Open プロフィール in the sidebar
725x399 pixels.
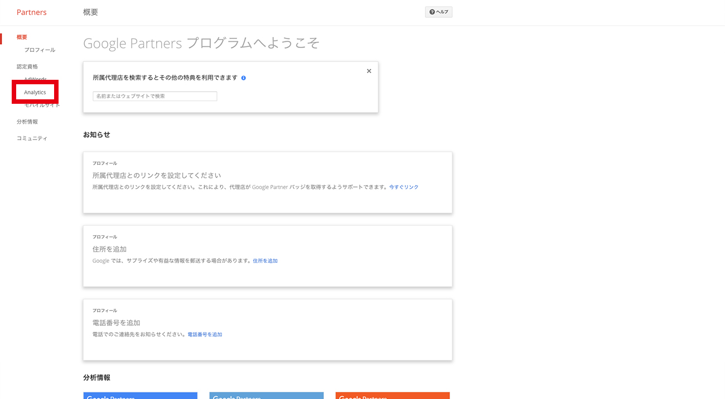[40, 50]
